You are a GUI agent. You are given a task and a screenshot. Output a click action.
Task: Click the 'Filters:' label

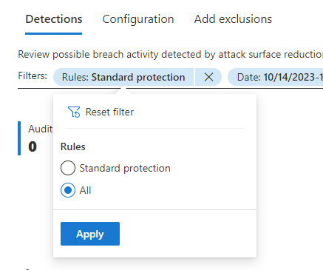(x=33, y=76)
